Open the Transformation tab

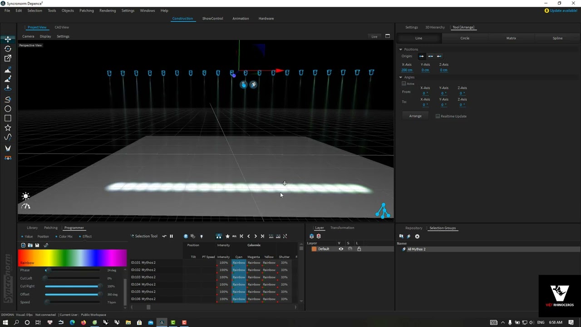point(342,228)
